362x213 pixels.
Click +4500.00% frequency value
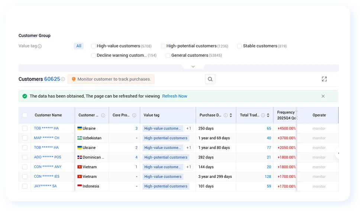(287, 128)
